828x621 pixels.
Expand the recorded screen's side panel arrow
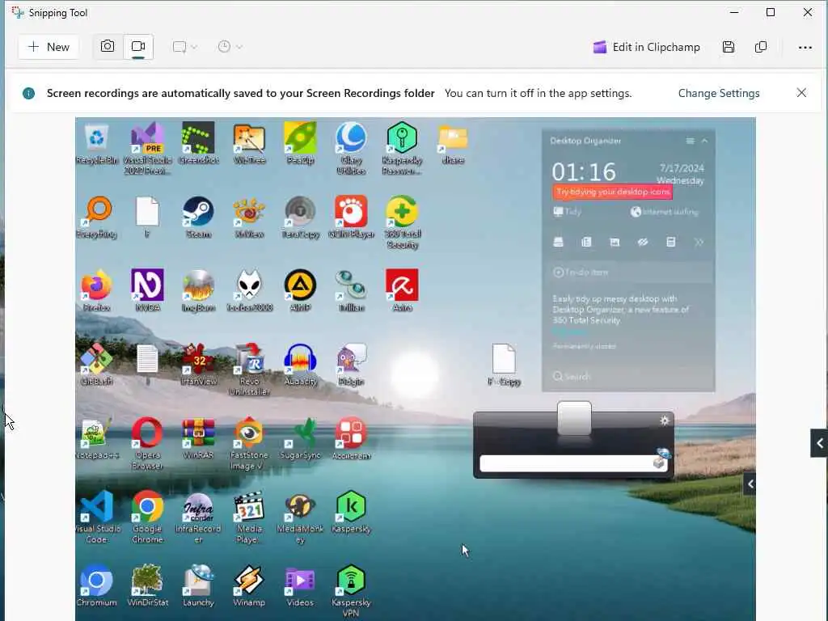[750, 484]
